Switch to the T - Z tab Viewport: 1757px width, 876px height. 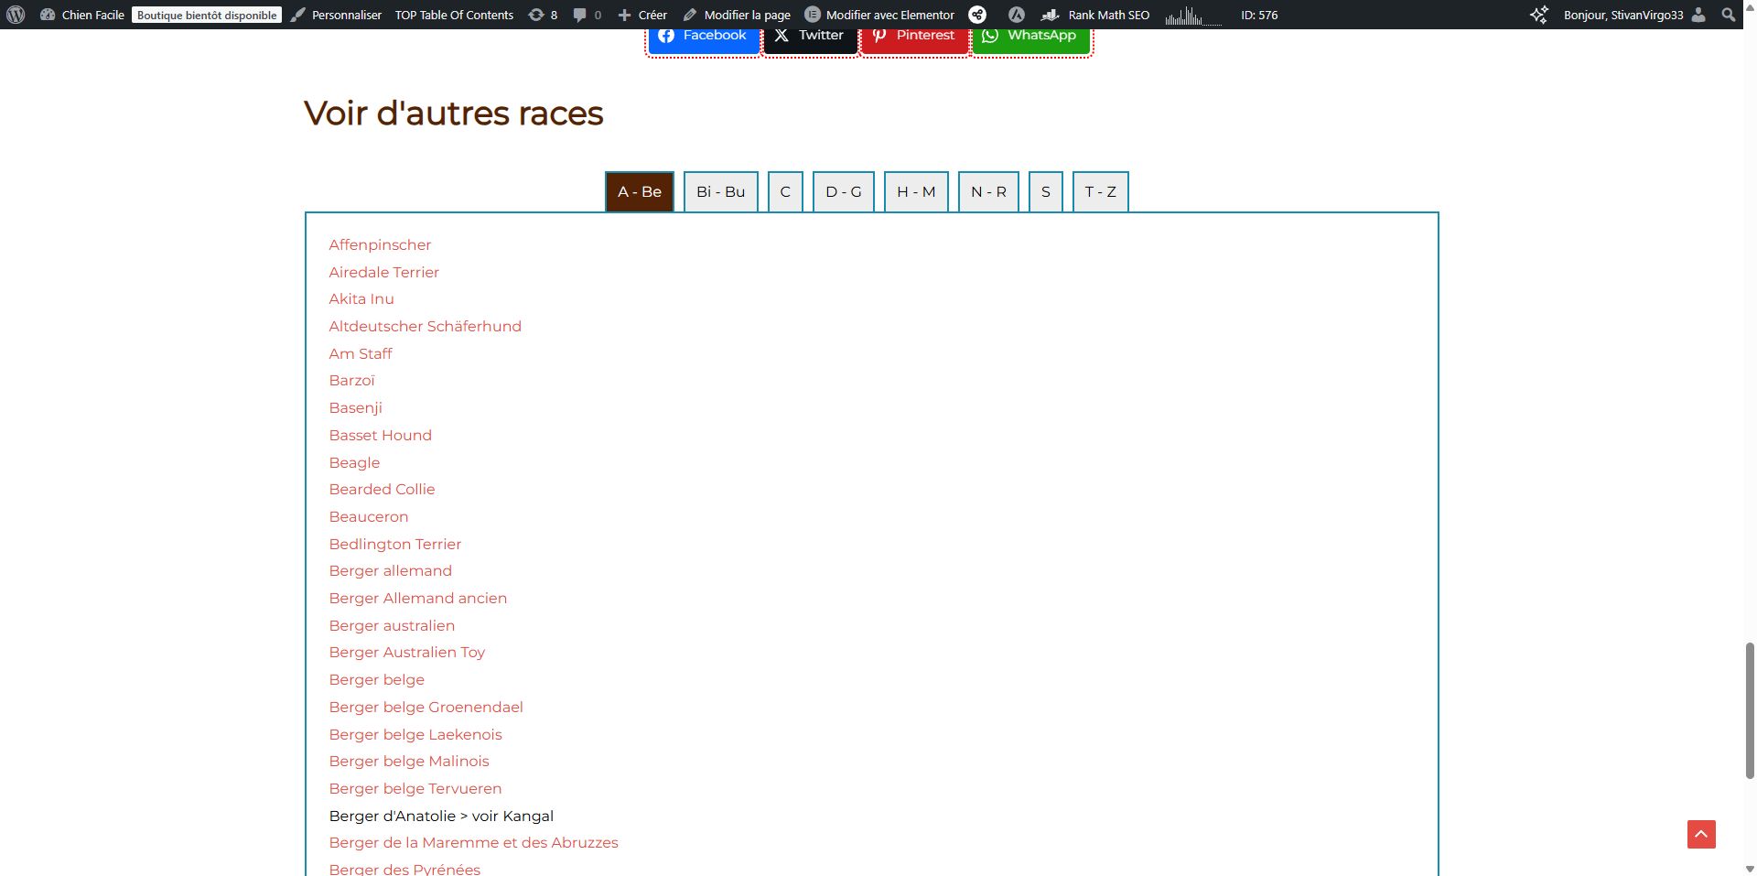coord(1100,192)
